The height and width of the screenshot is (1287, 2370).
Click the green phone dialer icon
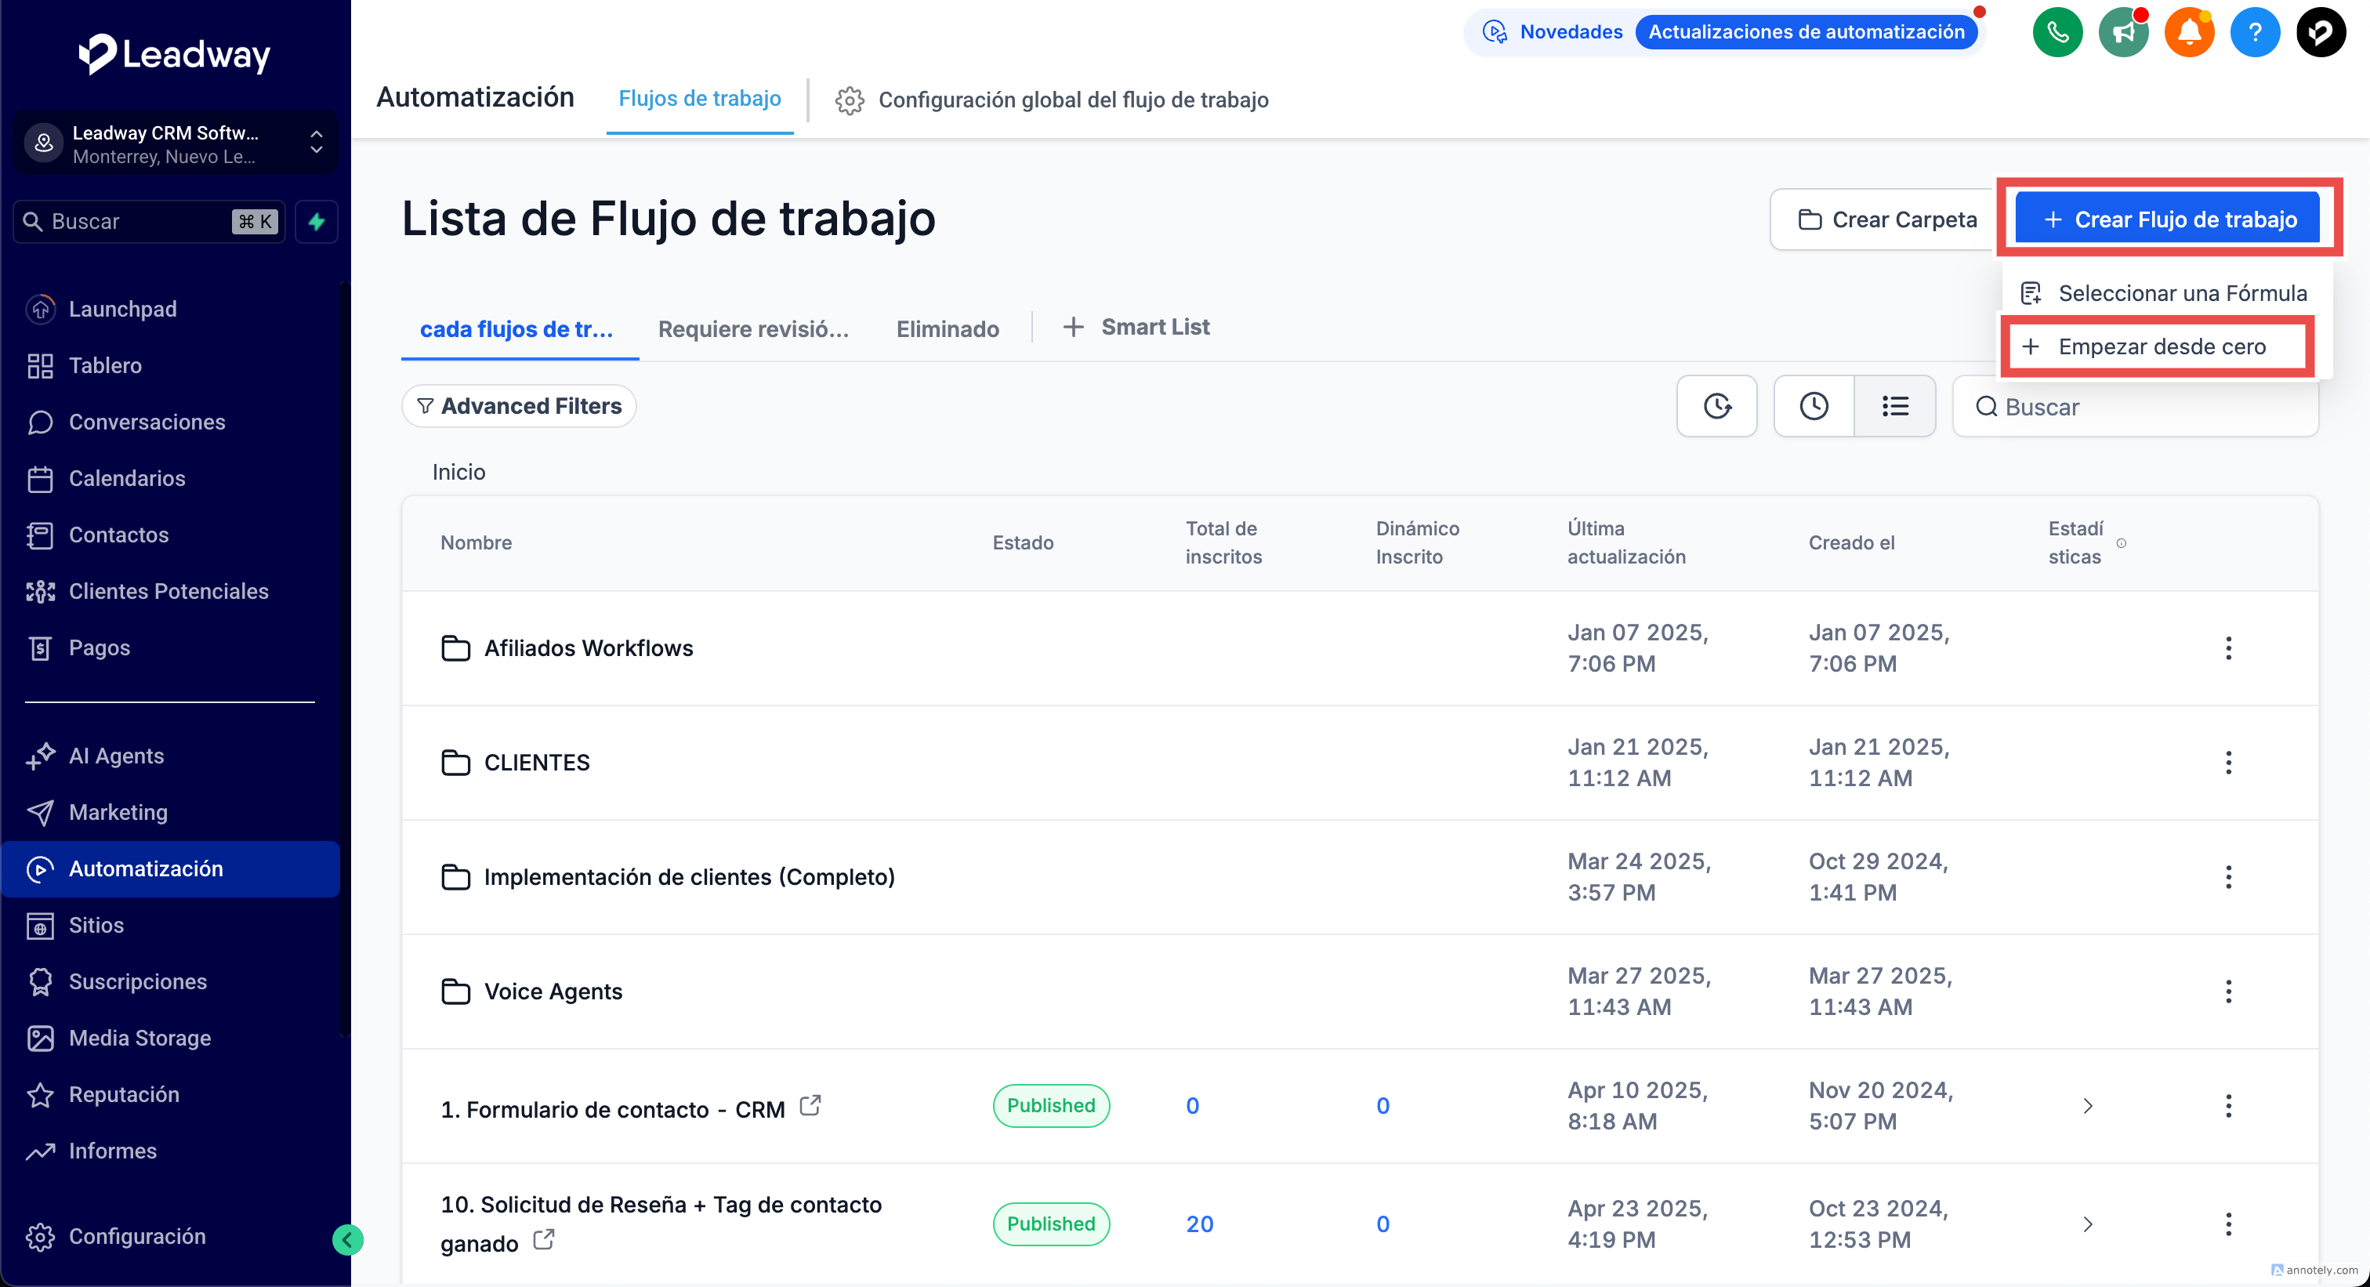(2057, 33)
